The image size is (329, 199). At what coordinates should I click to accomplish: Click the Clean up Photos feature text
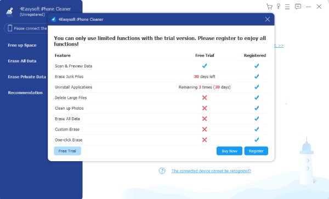[69, 108]
